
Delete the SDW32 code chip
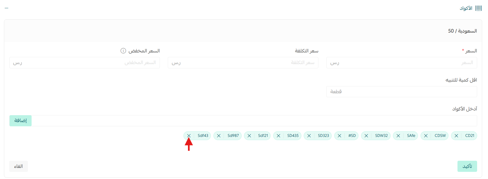point(366,136)
